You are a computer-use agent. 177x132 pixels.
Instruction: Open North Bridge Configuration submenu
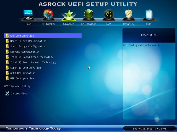click(x=28, y=41)
